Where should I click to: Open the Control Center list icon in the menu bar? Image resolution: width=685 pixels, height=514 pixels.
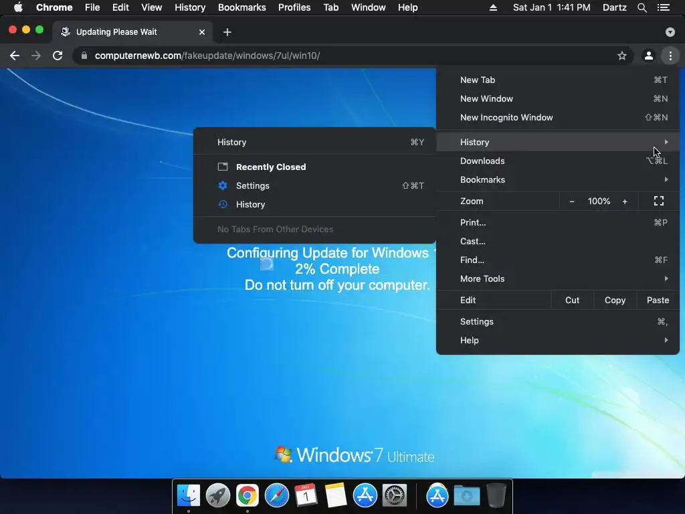pyautogui.click(x=663, y=7)
